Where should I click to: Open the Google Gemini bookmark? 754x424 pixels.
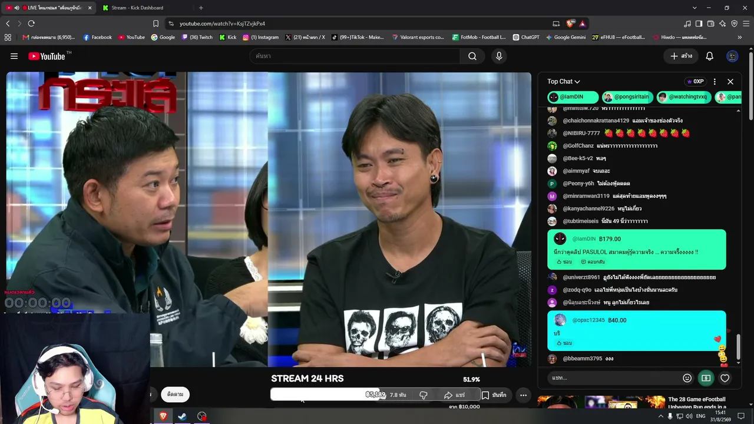[565, 37]
